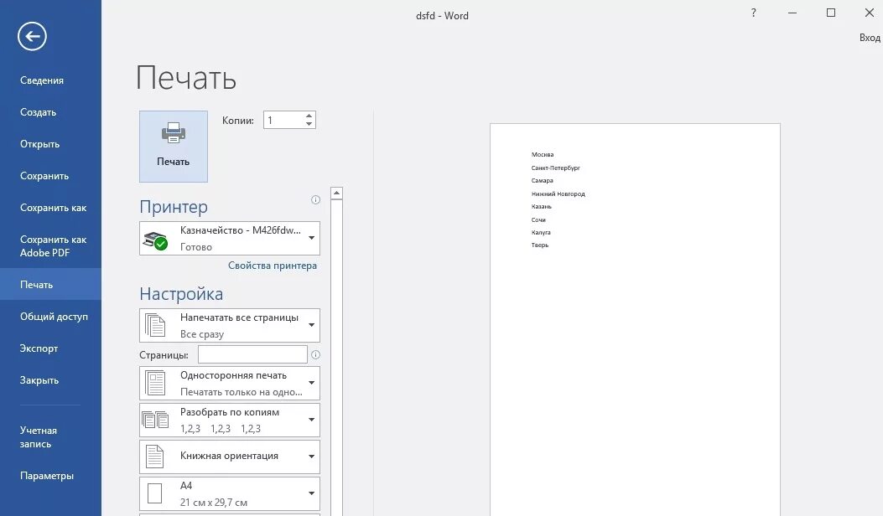Decrease copies with the down stepper arrow
Image resolution: width=883 pixels, height=516 pixels.
(309, 124)
